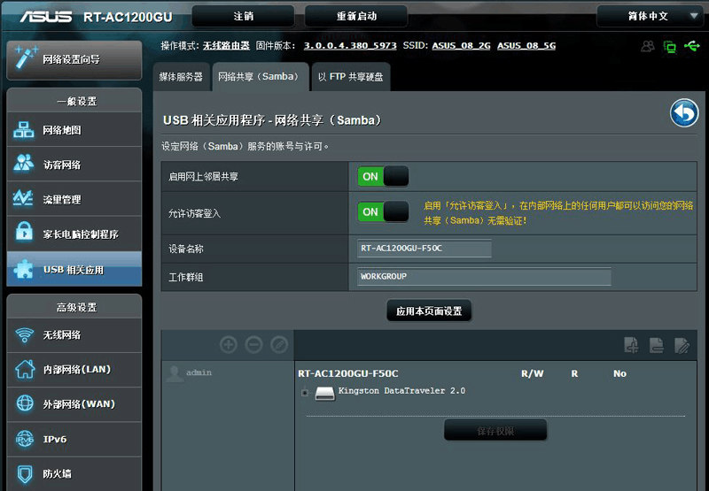709x491 pixels.
Task: Click the ASUS_08_5G SSID link
Action: click(526, 46)
